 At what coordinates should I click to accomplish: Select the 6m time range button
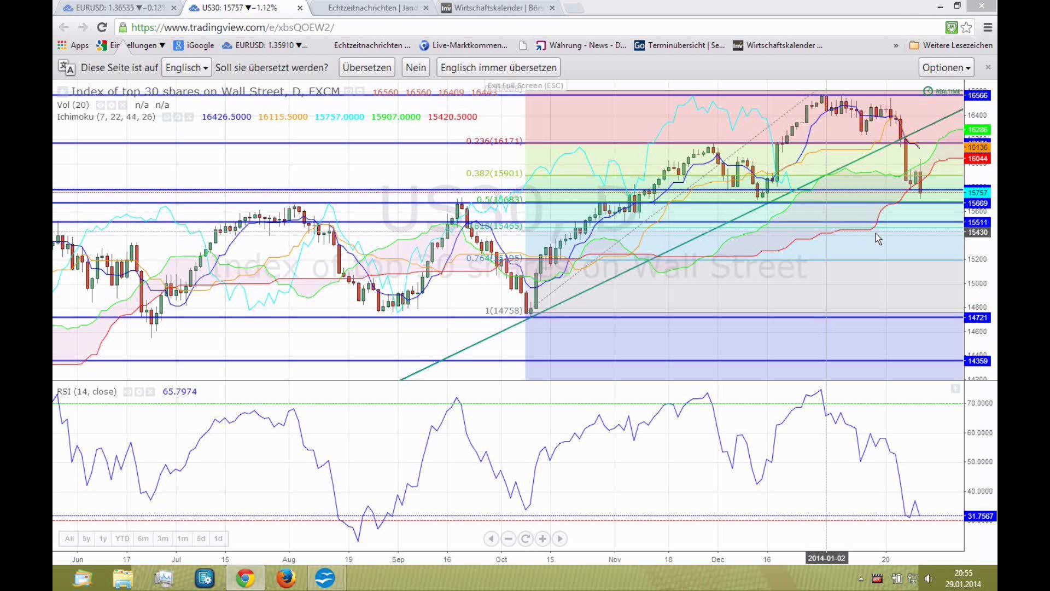click(x=143, y=539)
